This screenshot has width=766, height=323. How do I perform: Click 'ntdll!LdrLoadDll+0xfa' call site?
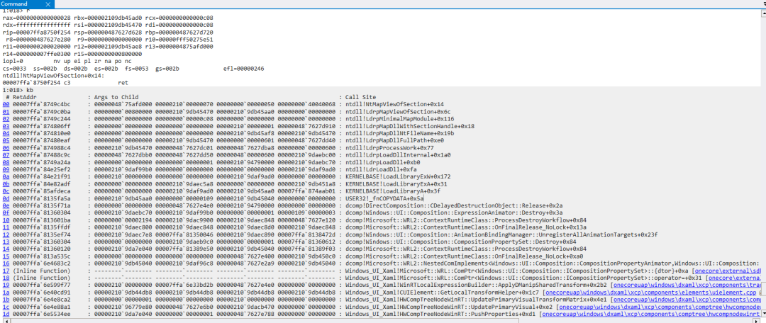click(381, 169)
